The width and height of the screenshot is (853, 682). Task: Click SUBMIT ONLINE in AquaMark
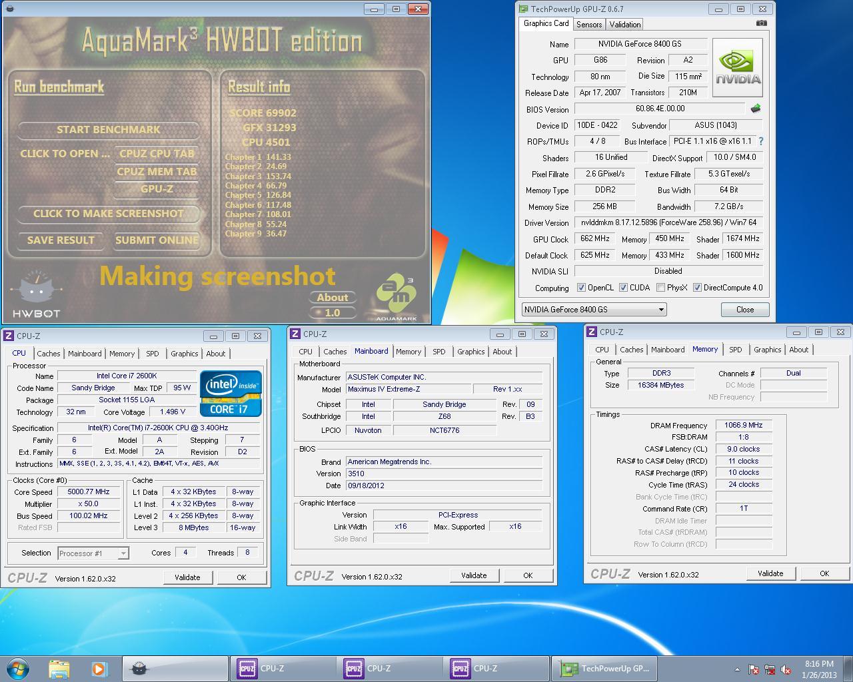(157, 240)
